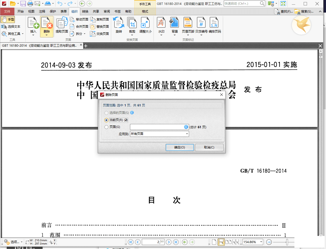Toggle full screen mode icon
The image size is (326, 249).
(x=283, y=4)
